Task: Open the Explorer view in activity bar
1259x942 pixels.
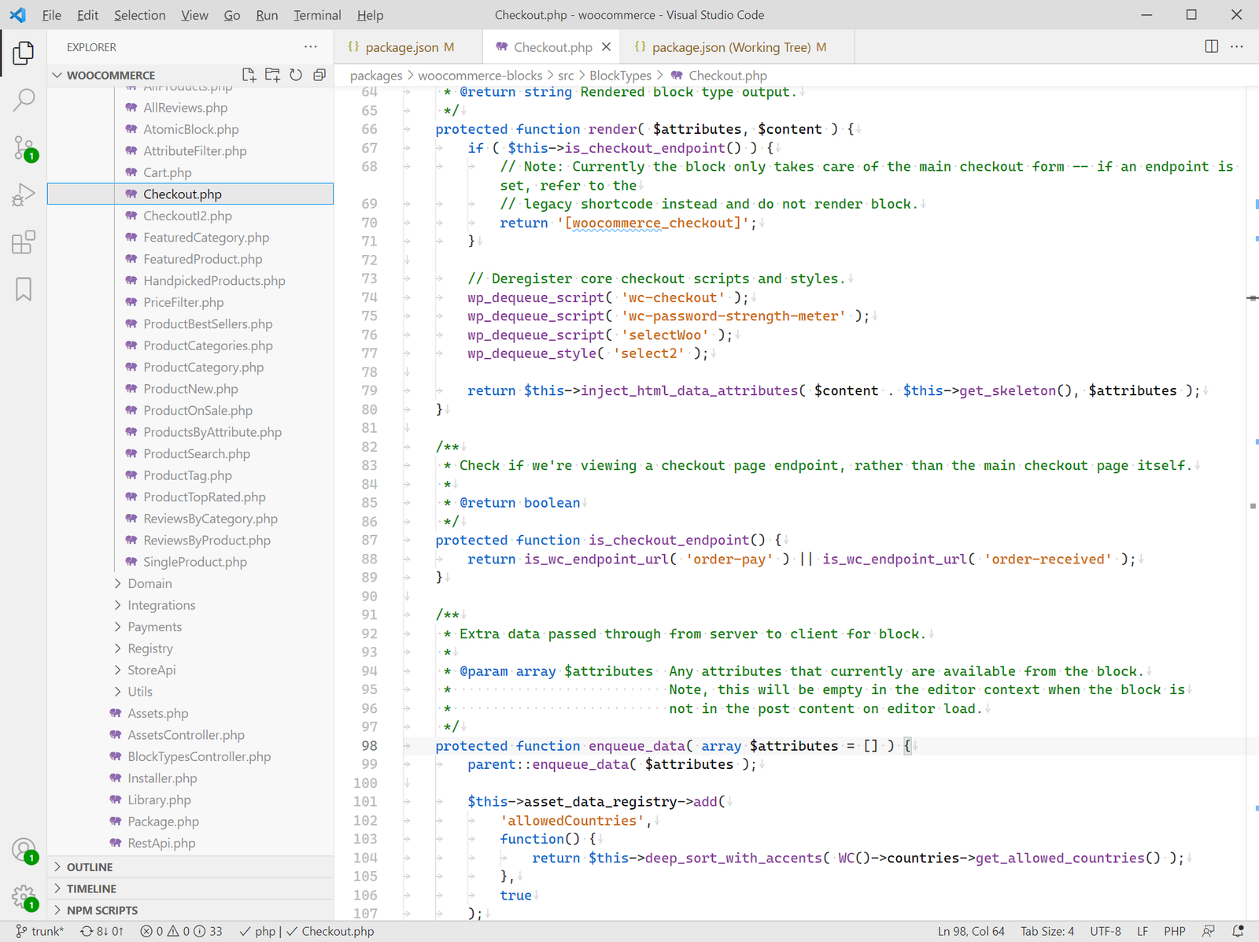Action: pyautogui.click(x=24, y=53)
